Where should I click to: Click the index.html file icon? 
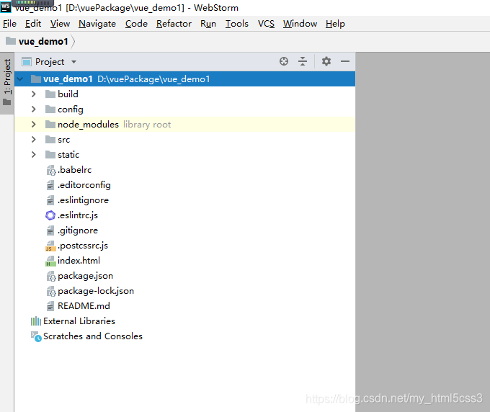pos(50,261)
